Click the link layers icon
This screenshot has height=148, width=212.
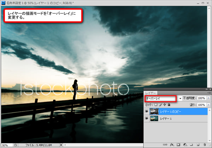point(165,144)
